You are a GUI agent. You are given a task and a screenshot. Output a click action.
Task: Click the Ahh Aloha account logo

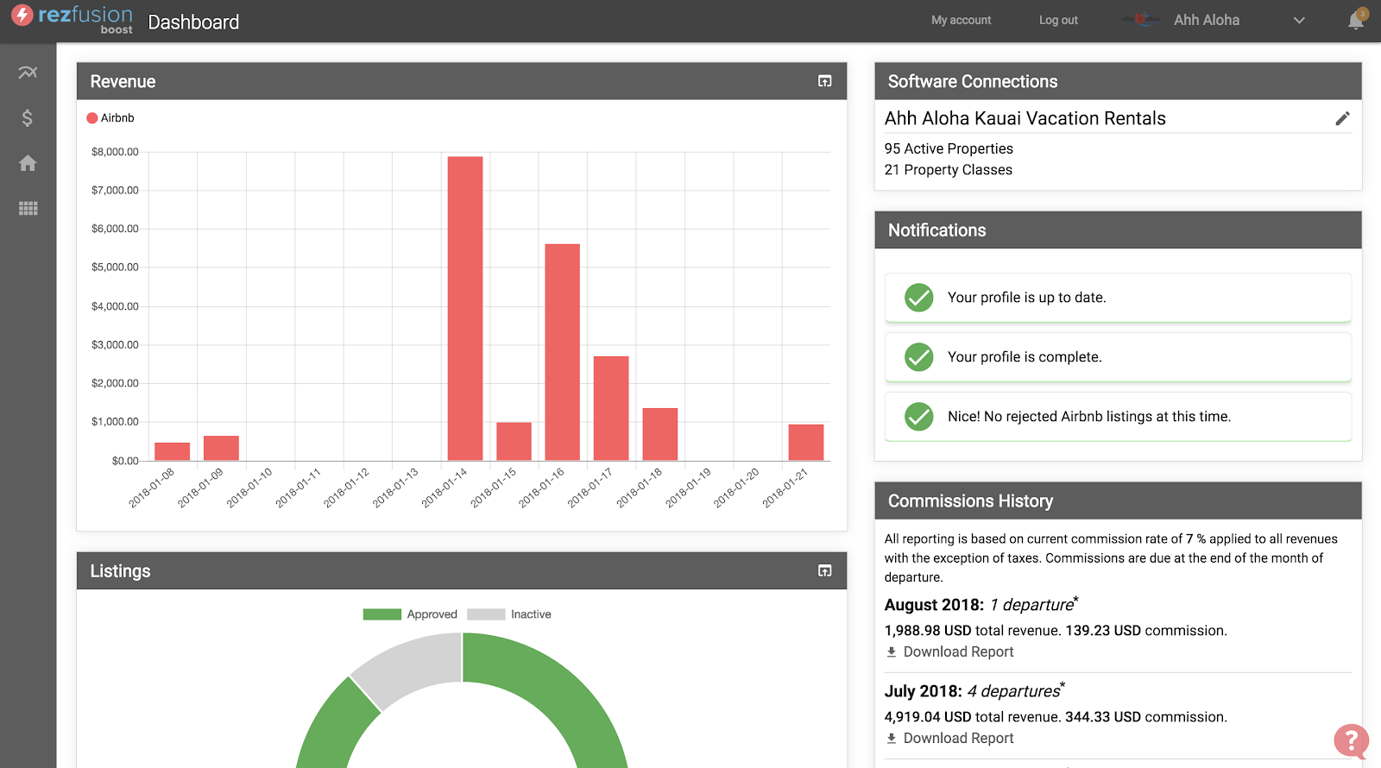pyautogui.click(x=1141, y=20)
